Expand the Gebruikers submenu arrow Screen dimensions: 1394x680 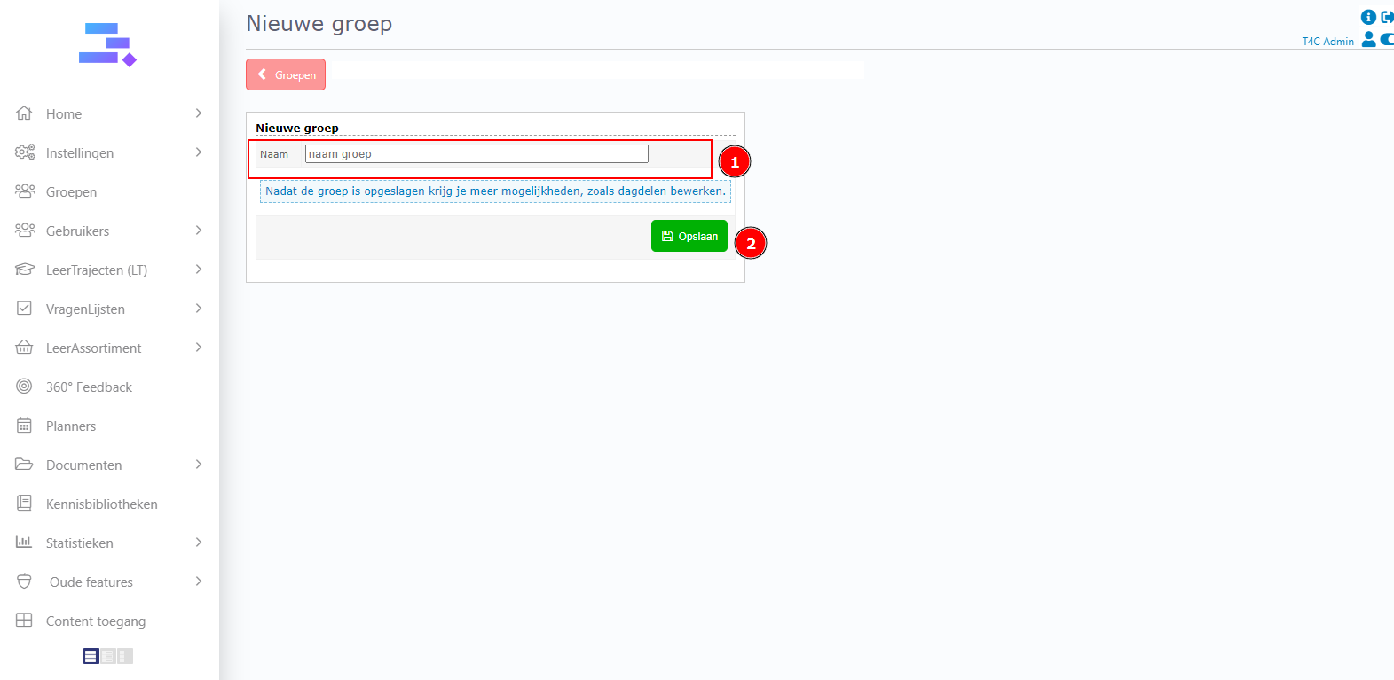click(x=198, y=231)
